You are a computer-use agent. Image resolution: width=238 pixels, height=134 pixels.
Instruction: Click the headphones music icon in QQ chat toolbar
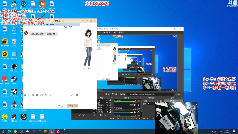click(x=41, y=95)
